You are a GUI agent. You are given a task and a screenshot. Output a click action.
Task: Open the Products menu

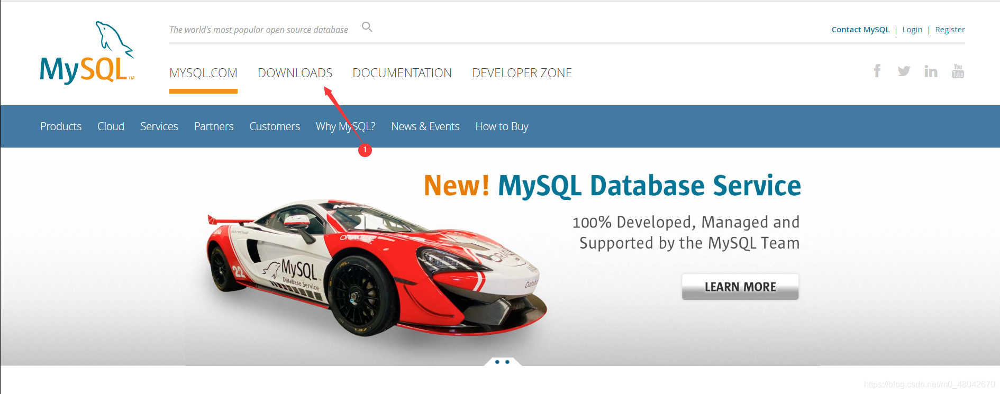(61, 126)
